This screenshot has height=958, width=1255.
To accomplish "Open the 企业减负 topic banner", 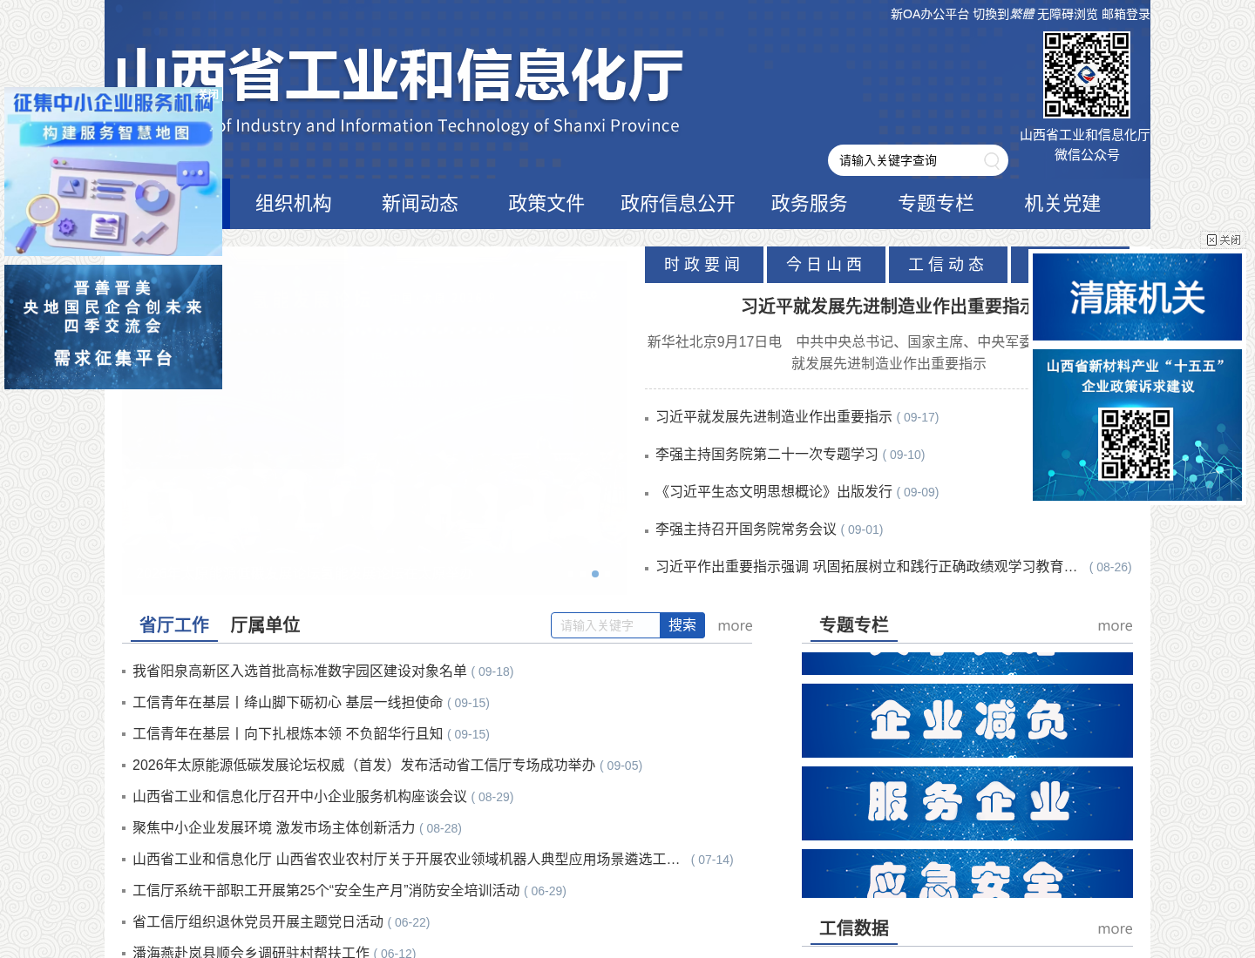I will click(967, 720).
